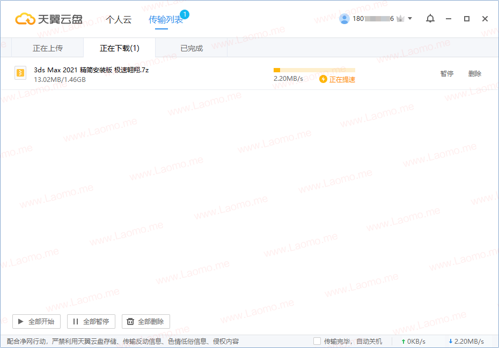Click the VIP crown icon
Image resolution: width=499 pixels, height=348 pixels.
(x=400, y=19)
